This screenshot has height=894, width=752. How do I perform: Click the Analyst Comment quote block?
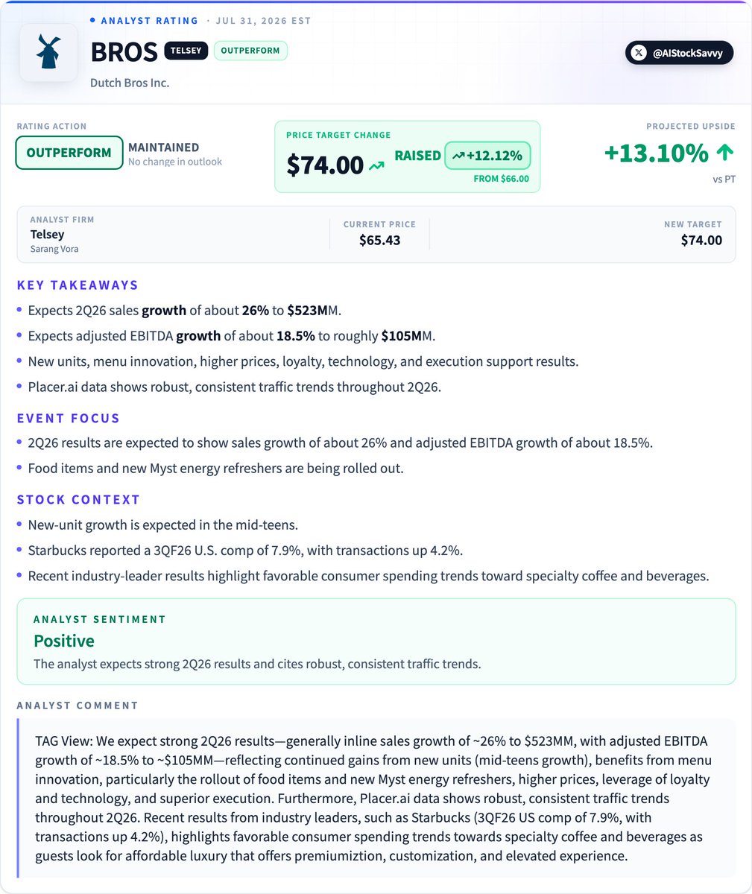coord(376,798)
